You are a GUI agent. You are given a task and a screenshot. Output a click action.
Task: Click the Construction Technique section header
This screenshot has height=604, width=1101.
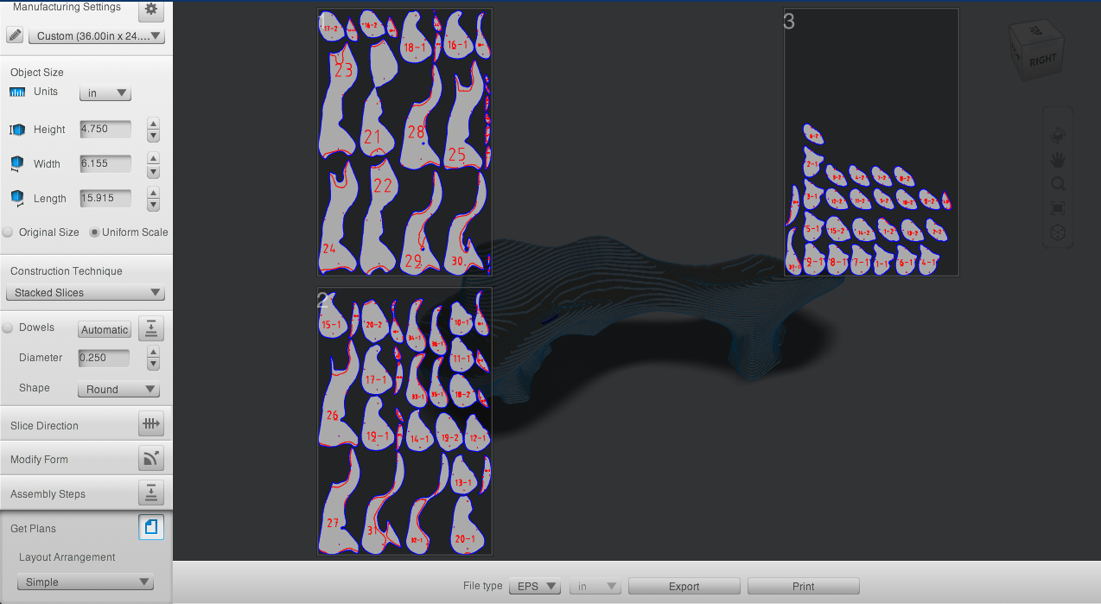pos(67,271)
